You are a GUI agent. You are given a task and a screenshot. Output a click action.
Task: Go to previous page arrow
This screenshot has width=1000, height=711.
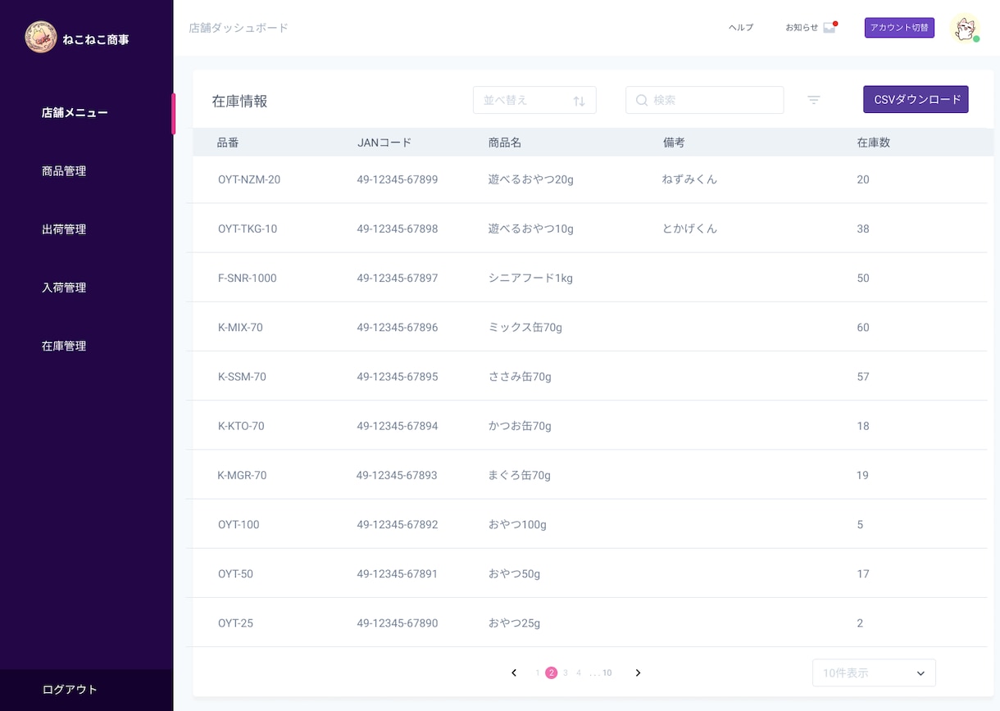[514, 673]
